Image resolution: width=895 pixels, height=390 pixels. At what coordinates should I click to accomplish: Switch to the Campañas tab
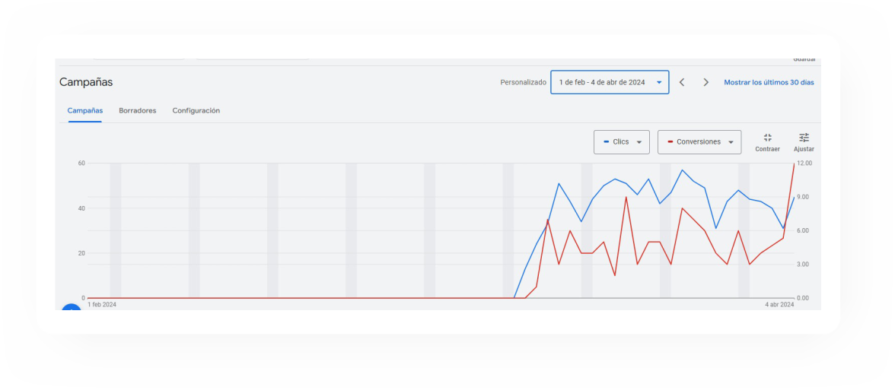pyautogui.click(x=85, y=111)
